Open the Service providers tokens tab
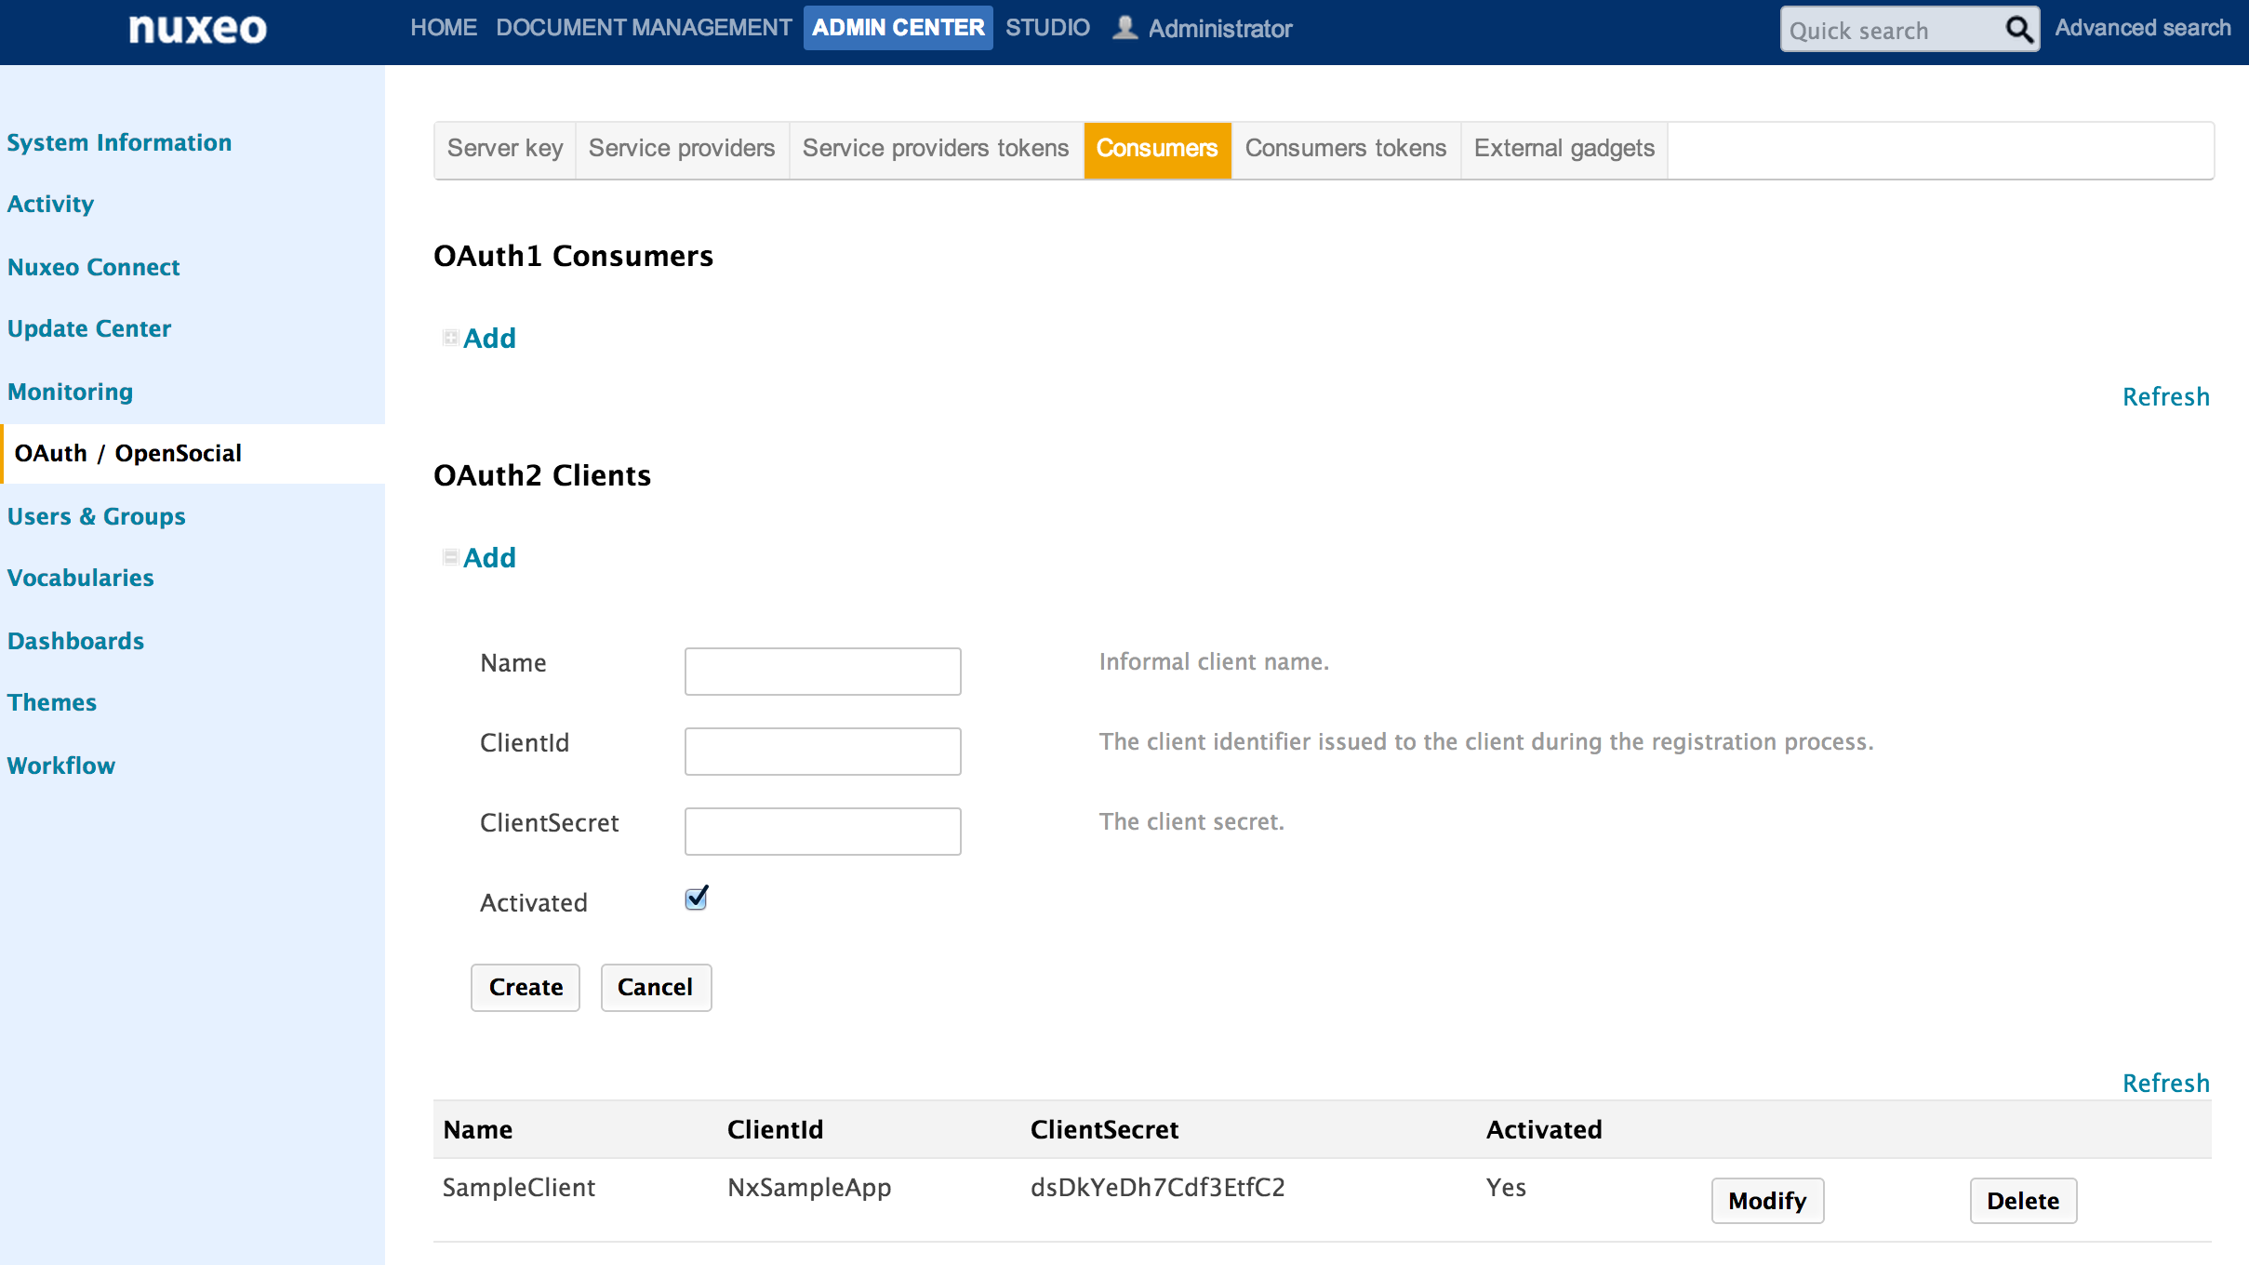Viewport: 2249px width, 1265px height. [x=936, y=149]
